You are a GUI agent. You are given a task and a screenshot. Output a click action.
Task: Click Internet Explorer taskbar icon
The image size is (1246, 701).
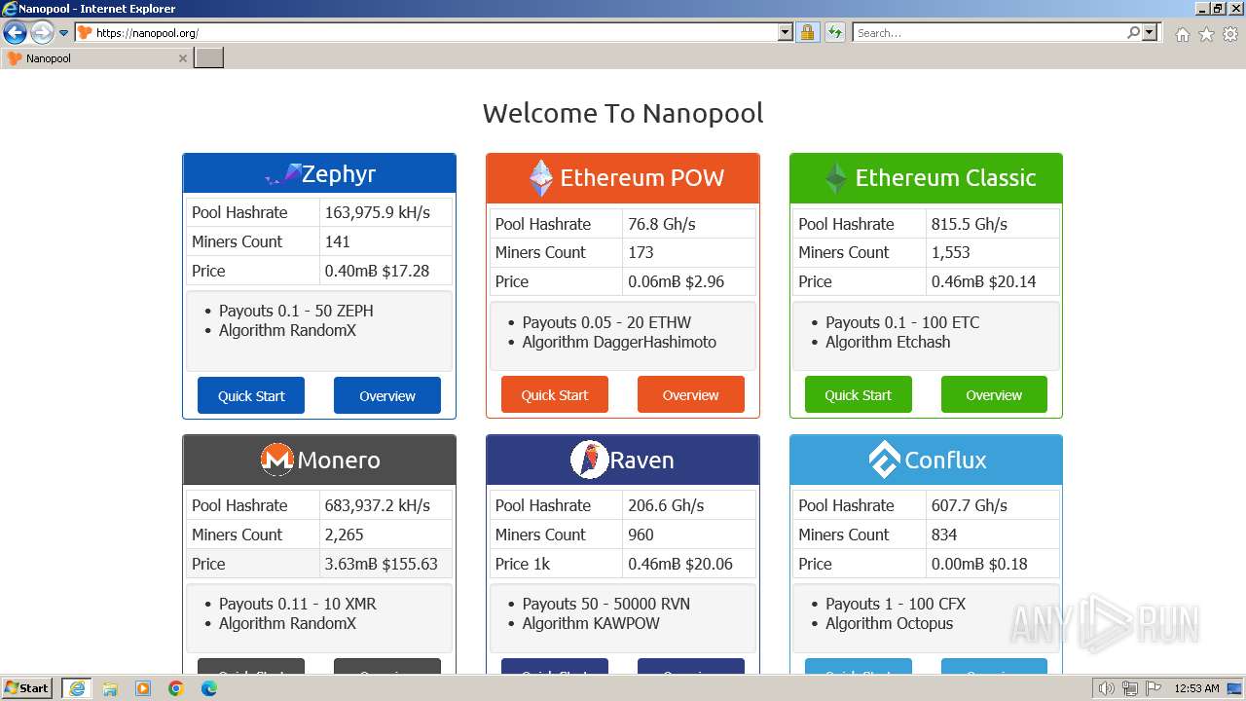point(76,688)
